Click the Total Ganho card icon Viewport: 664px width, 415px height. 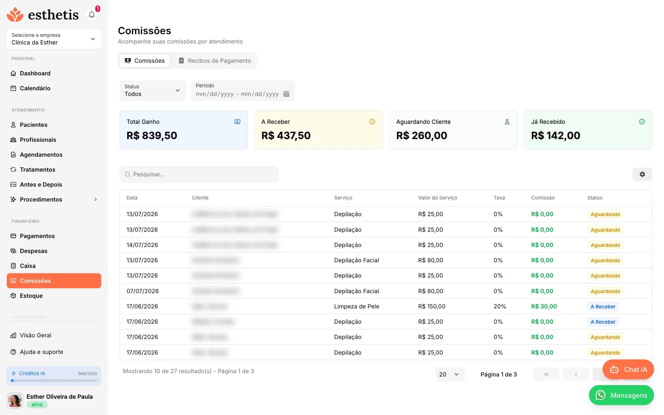tap(237, 122)
